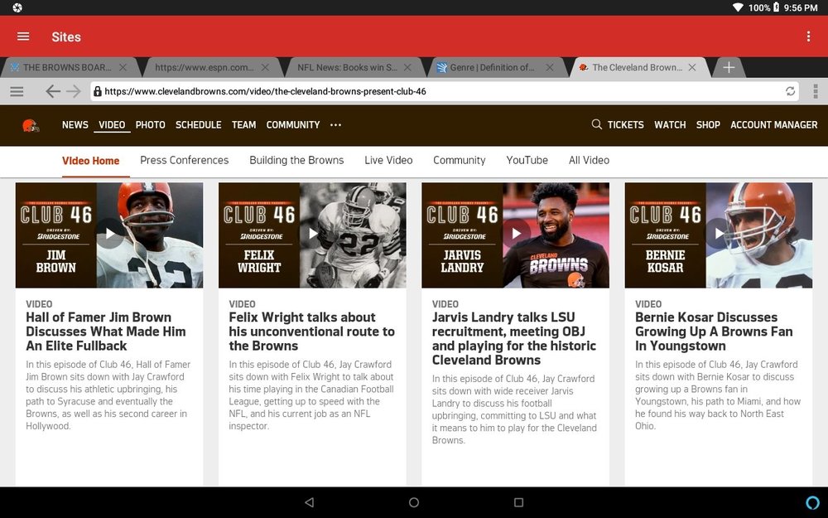The height and width of the screenshot is (518, 828).
Task: Close the THE BROWNS BOARD tab
Action: click(123, 68)
